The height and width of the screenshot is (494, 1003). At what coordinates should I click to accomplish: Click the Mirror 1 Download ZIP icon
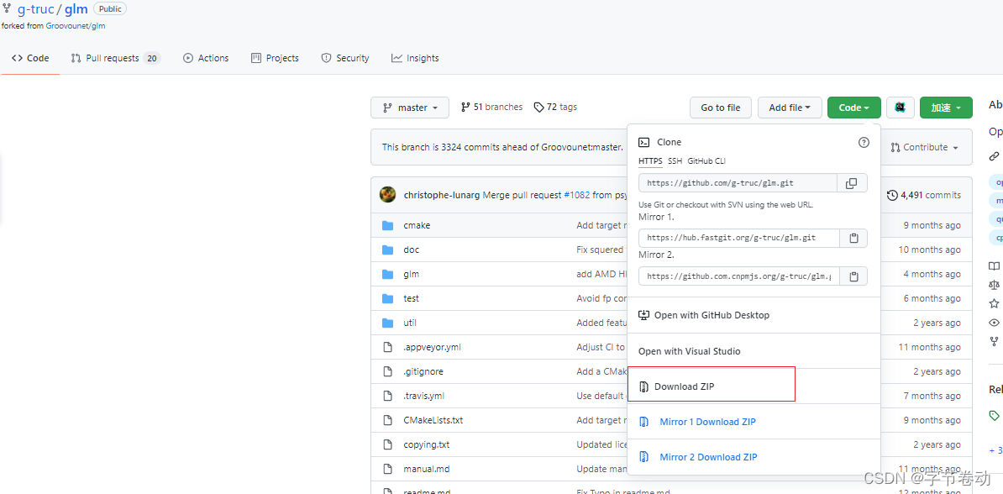pos(644,422)
